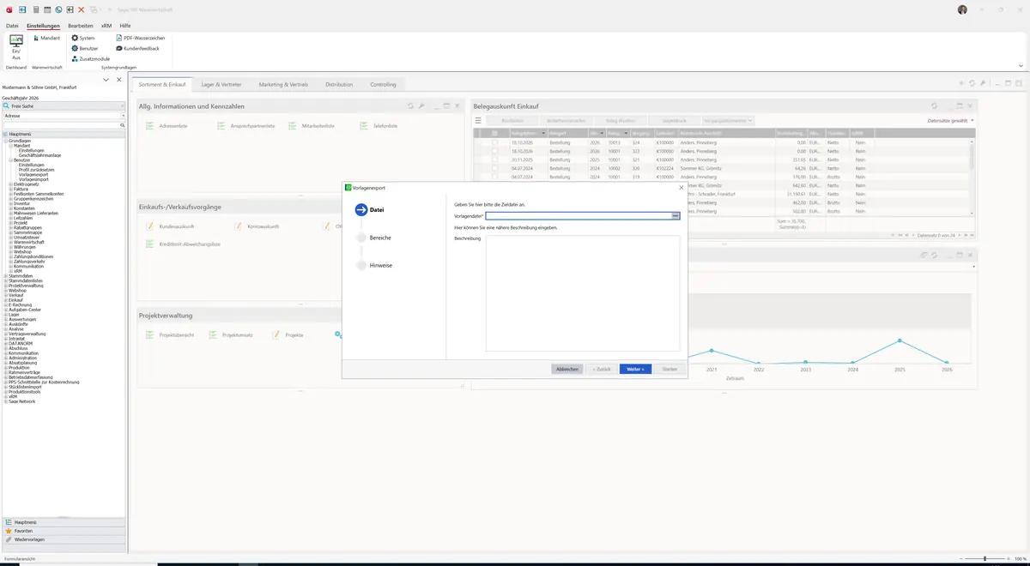Screen dimensions: 1030x566
Task: Adjust the zoom slider in the status bar
Action: pyautogui.click(x=985, y=558)
